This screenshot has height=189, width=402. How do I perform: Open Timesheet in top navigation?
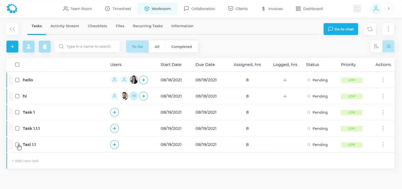[x=118, y=9]
